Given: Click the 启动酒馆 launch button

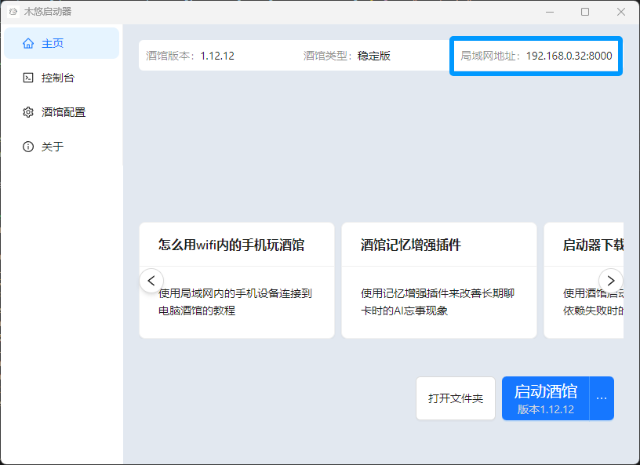Looking at the screenshot, I should click(545, 398).
